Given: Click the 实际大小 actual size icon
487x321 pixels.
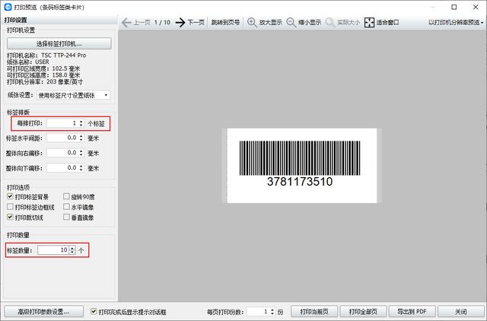Looking at the screenshot, I should pos(330,22).
